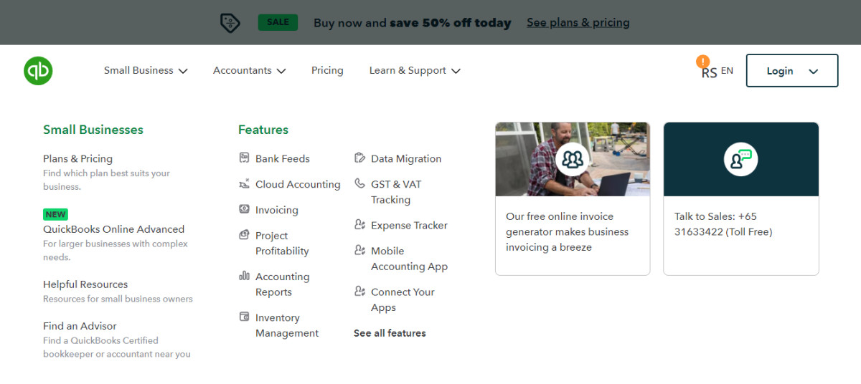861x384 pixels.
Task: Click the Bank Feeds icon
Action: point(244,158)
